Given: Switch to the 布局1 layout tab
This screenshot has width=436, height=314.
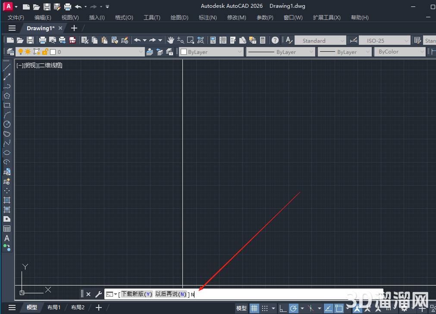Looking at the screenshot, I should [x=54, y=308].
